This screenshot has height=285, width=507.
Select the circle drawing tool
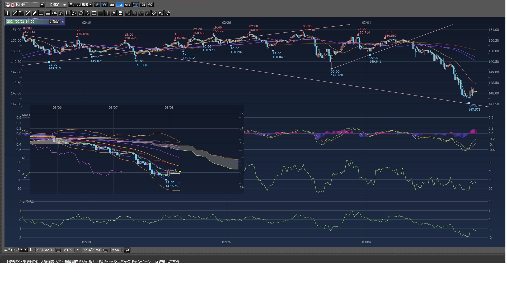pyautogui.click(x=87, y=13)
